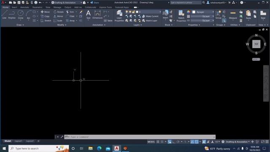Select the Trim tool
This screenshot has height=152, width=270.
tap(70, 12)
